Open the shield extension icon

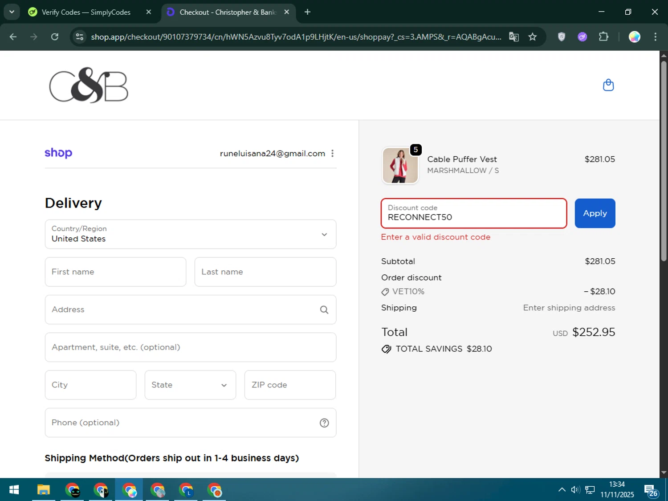click(x=562, y=37)
